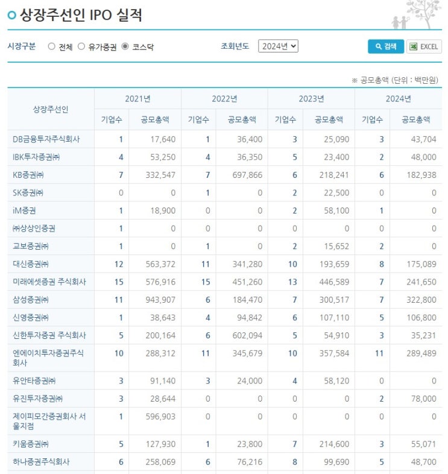This screenshot has width=448, height=474.
Task: Click 대신증권㈜ row name
Action: [31, 264]
